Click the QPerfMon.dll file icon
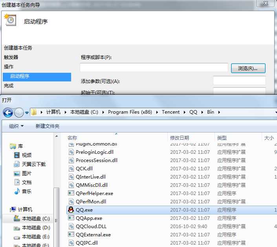 pos(71,201)
